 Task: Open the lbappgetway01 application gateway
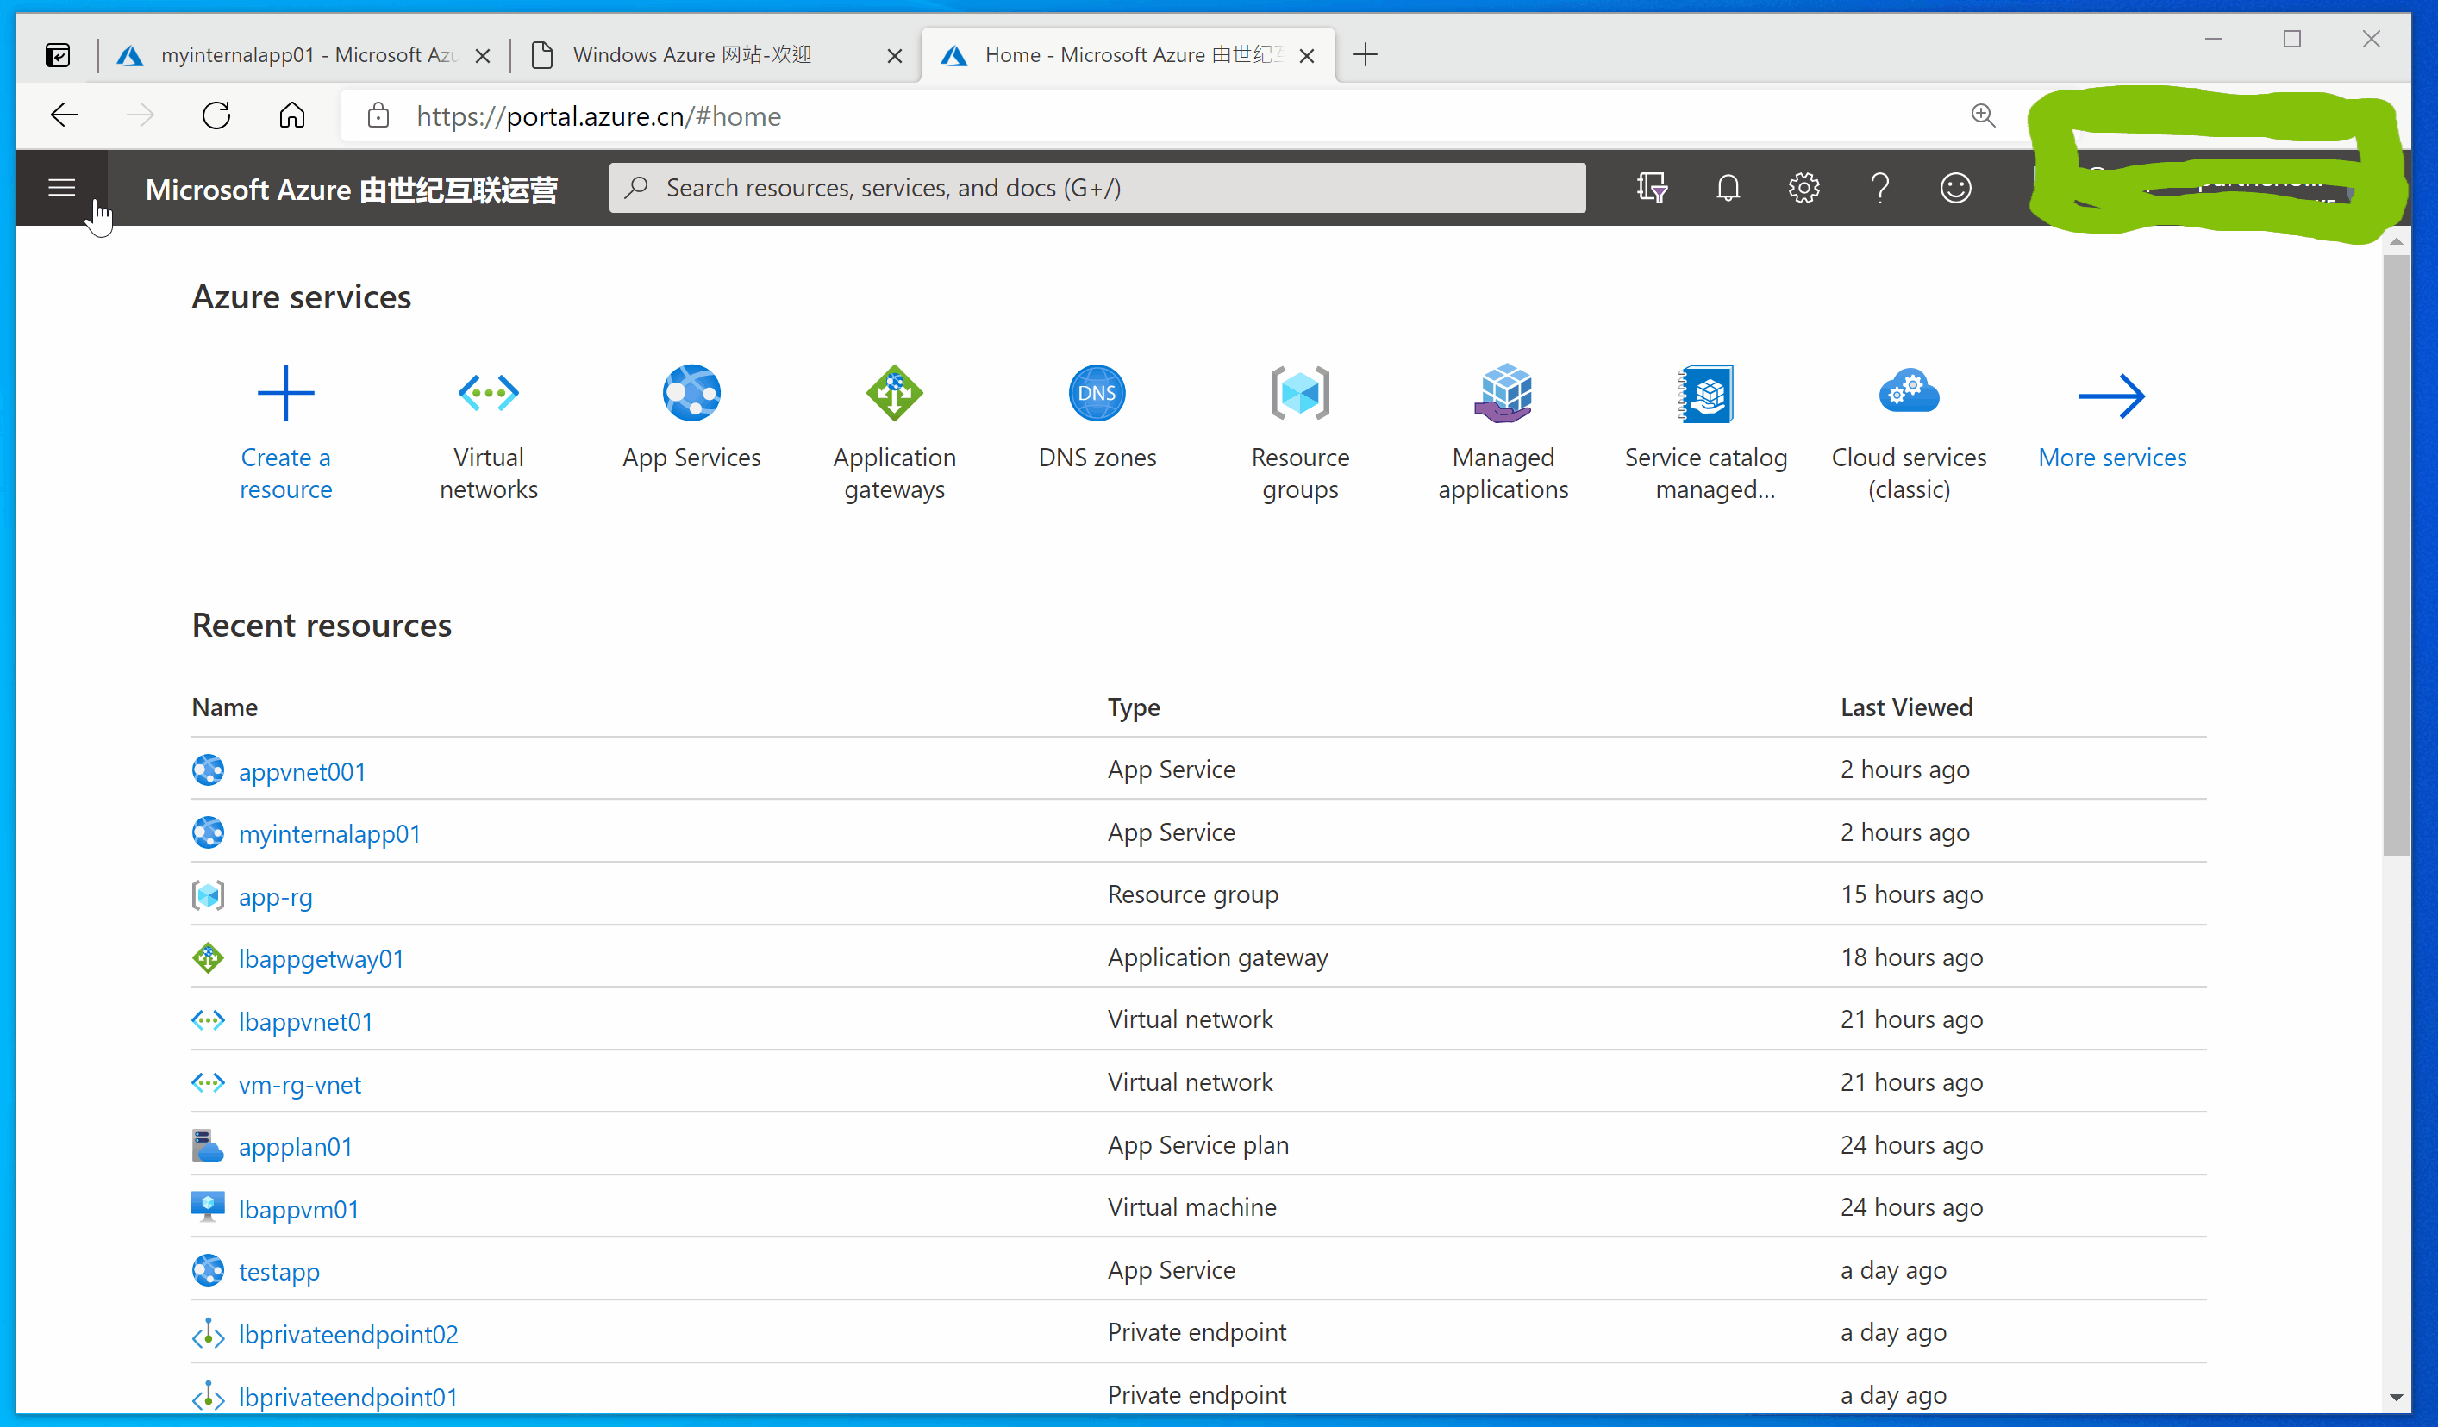click(322, 959)
